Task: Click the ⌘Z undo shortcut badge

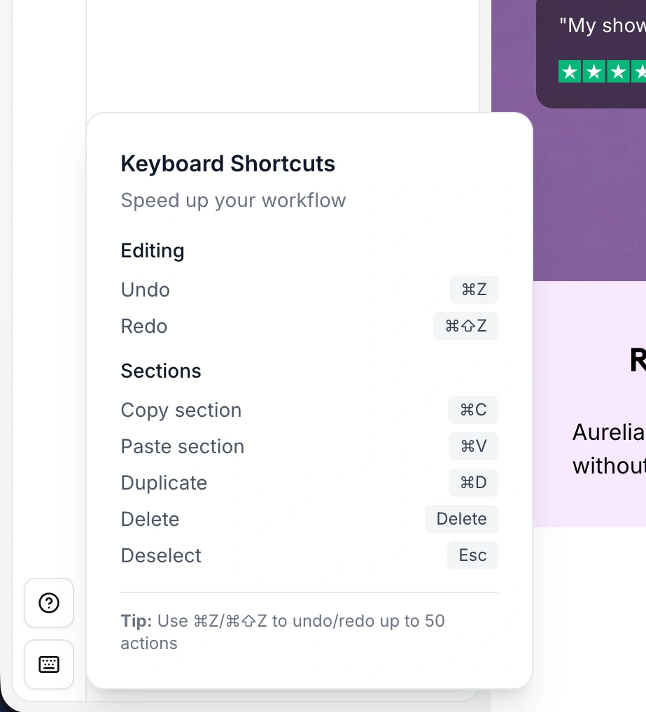Action: (x=474, y=290)
